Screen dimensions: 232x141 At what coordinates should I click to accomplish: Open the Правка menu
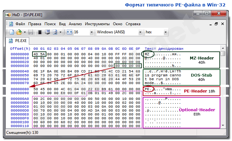point(35,24)
